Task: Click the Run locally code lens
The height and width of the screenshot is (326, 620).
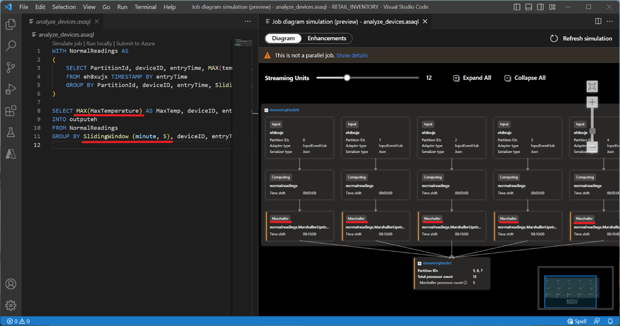Action: [99, 43]
